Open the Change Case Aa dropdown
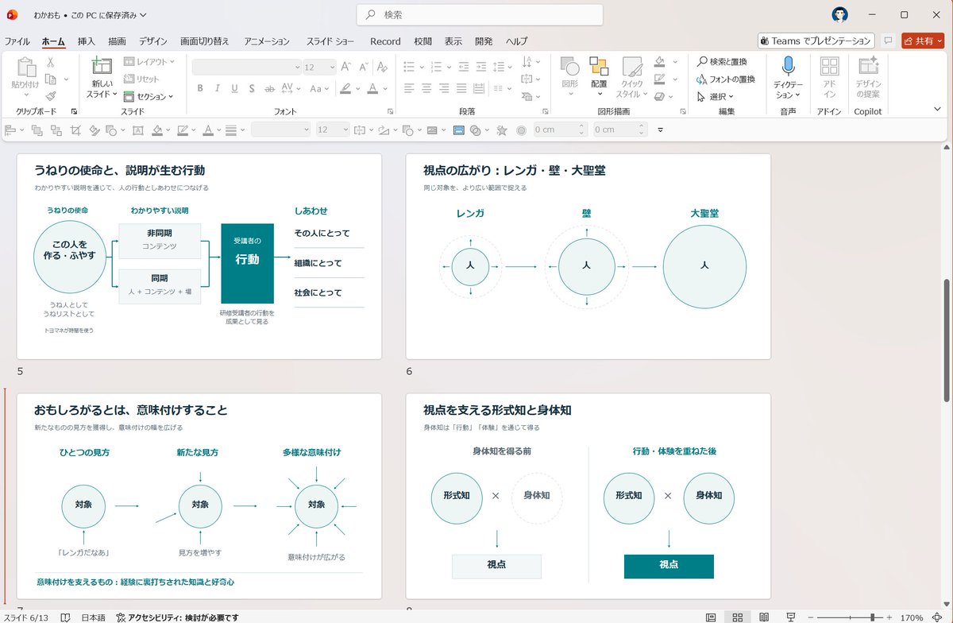Image resolution: width=953 pixels, height=623 pixels. pos(318,88)
